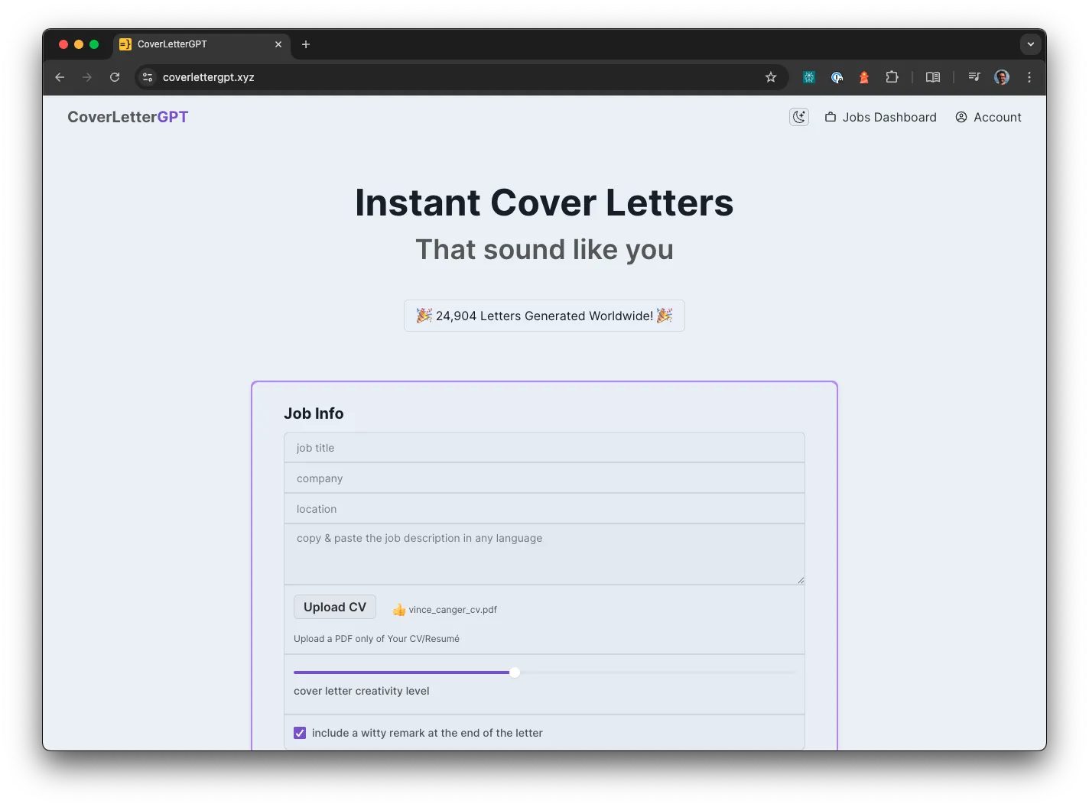Open the tab list chevron dropdown
This screenshot has height=807, width=1089.
click(1030, 44)
